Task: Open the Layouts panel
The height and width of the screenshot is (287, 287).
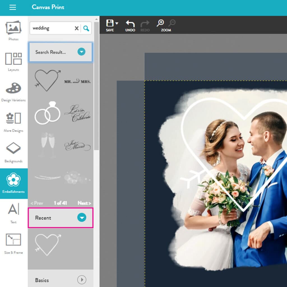Action: click(13, 61)
